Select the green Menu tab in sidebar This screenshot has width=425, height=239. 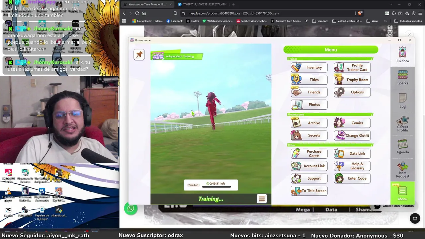point(402,193)
